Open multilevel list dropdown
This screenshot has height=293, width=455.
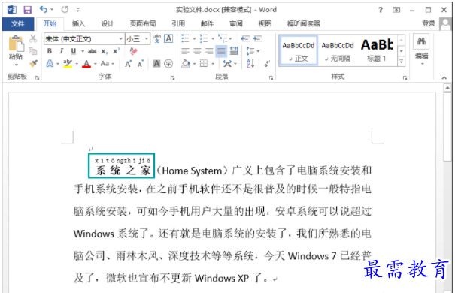(231, 38)
